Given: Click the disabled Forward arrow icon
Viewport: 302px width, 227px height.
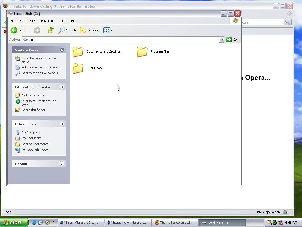Looking at the screenshot, I should click(x=37, y=30).
